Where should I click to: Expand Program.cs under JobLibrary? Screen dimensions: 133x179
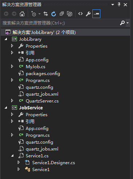click(12, 80)
